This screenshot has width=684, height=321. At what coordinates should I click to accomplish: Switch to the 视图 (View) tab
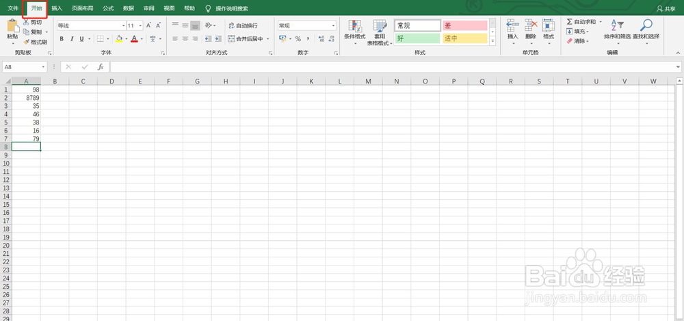coord(169,8)
